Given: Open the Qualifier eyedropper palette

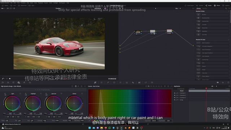Looking at the screenshot, I should pyautogui.click(x=108, y=83).
